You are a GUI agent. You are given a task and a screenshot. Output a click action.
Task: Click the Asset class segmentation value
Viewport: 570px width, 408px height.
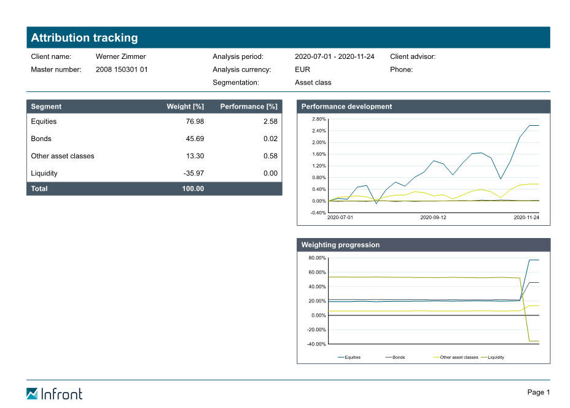point(313,82)
